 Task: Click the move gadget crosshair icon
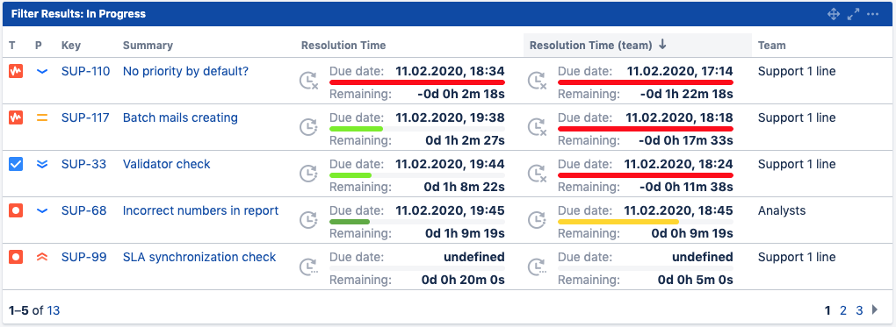coord(834,14)
